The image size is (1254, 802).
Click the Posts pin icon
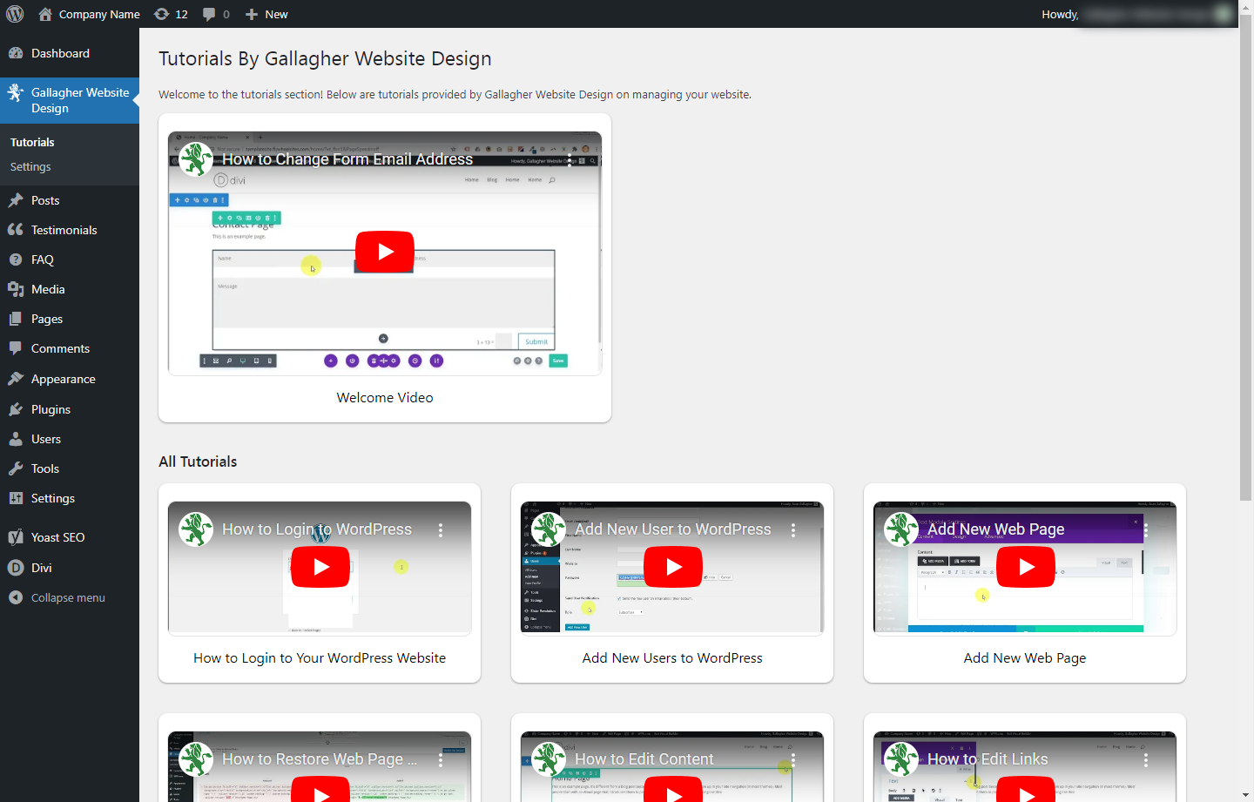[15, 200]
